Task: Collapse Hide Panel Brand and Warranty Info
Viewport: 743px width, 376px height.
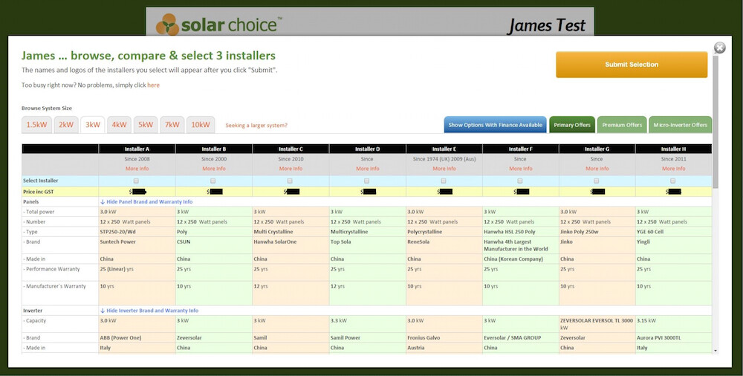Action: click(x=146, y=201)
